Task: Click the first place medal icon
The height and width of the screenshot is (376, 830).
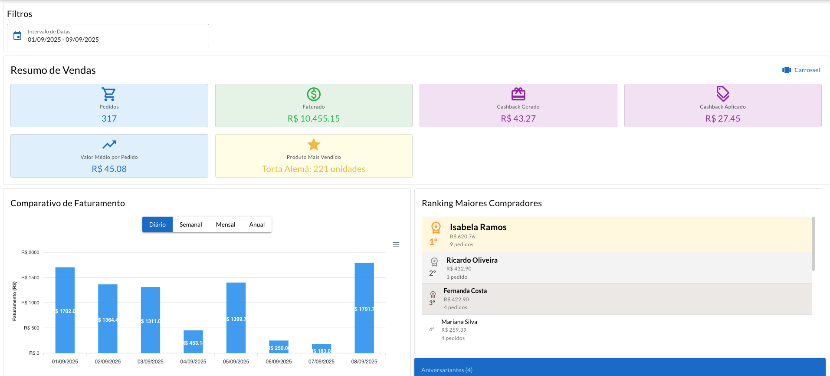Action: (436, 228)
